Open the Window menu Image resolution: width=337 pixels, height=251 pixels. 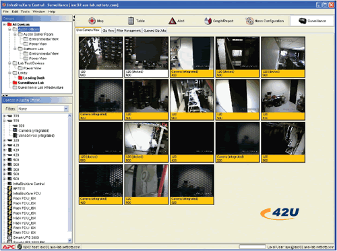38,11
